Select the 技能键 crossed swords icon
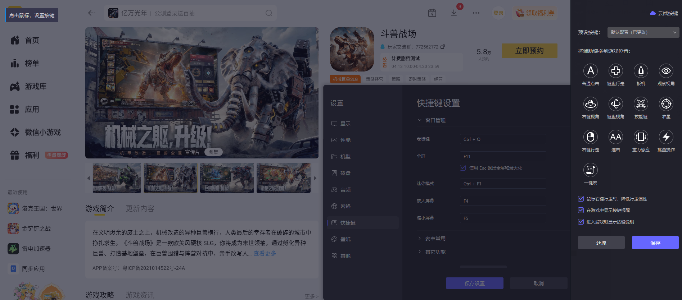Screen dimensions: 682x300 click(641, 104)
